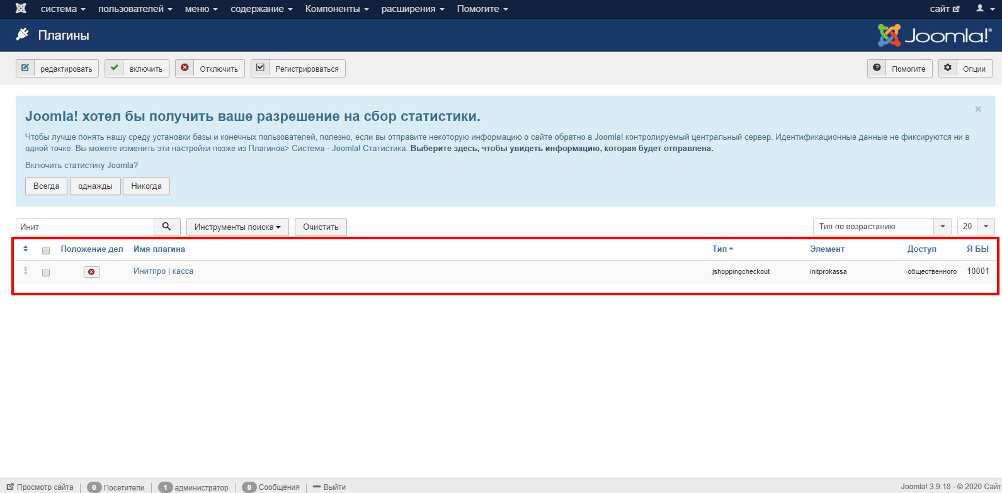1002x493 pixels.
Task: Sort by Имя плагина column
Action: (159, 249)
